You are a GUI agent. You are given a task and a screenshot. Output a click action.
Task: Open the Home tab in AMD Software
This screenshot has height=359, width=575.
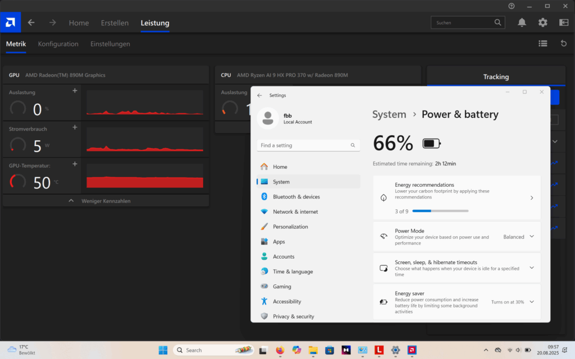(x=79, y=23)
